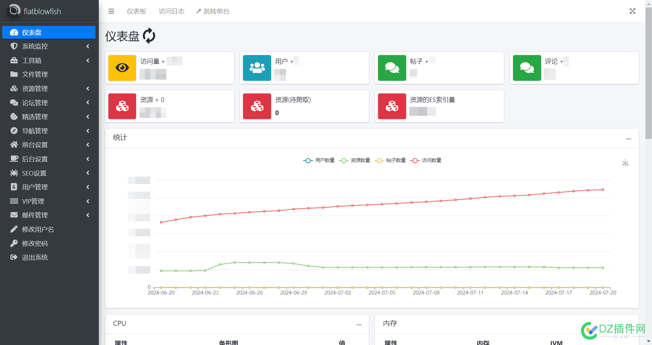652x345 pixels.
Task: Expand the 前台设置 submenu arrow
Action: 88,145
